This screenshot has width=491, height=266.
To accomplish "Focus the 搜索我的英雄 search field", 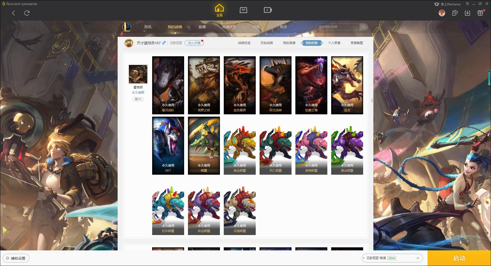I will pyautogui.click(x=338, y=27).
